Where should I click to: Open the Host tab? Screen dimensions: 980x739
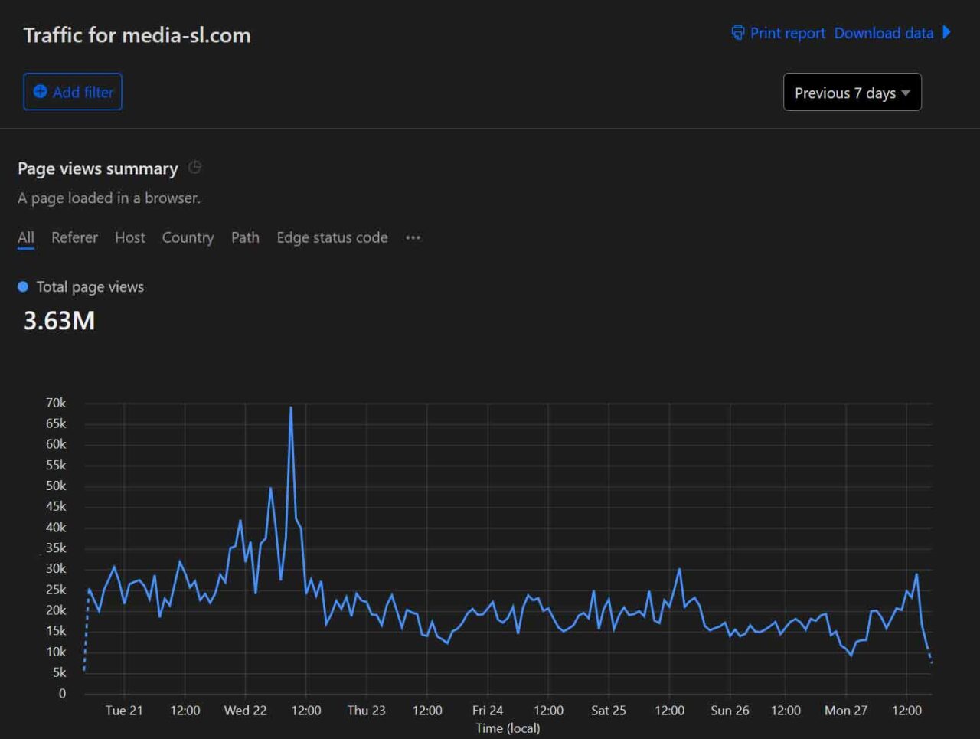(129, 238)
